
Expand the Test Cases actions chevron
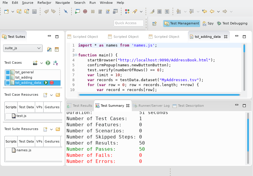[x=41, y=63]
